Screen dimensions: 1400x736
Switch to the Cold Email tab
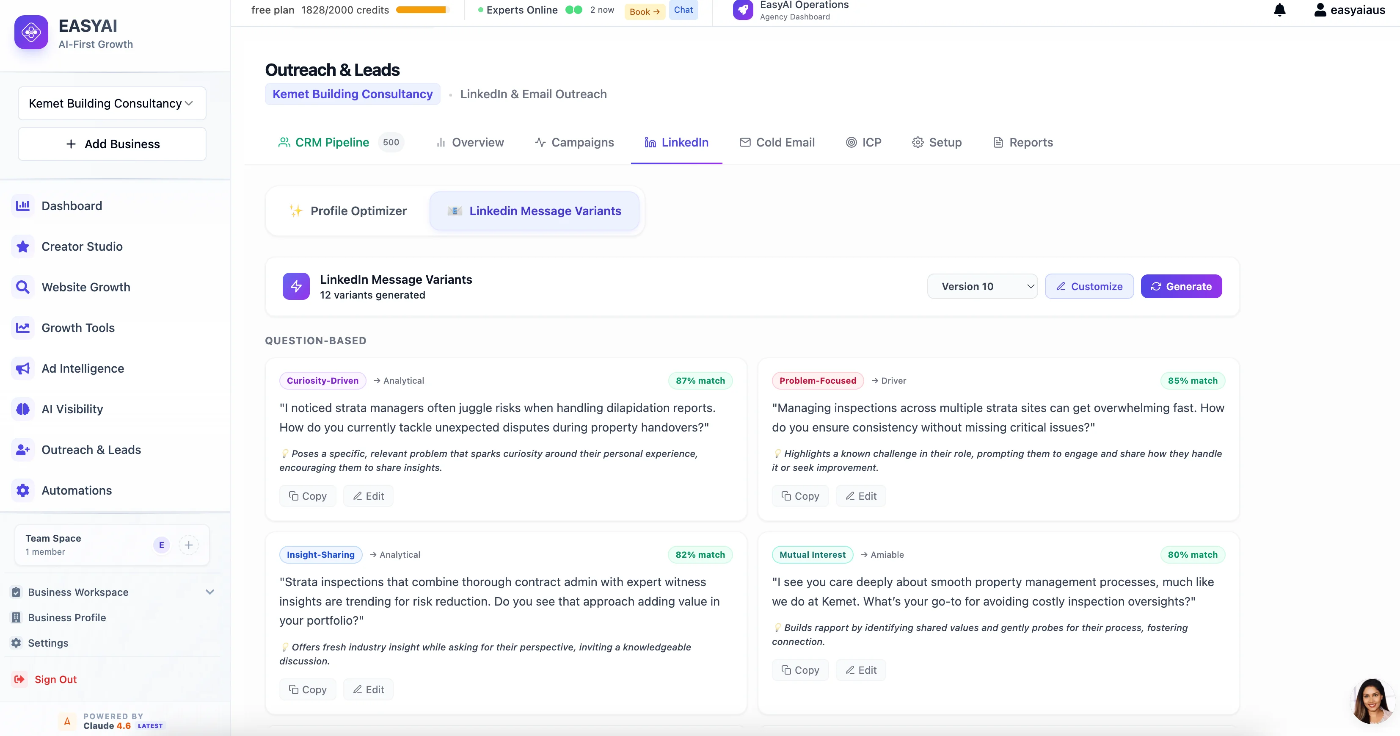(777, 142)
